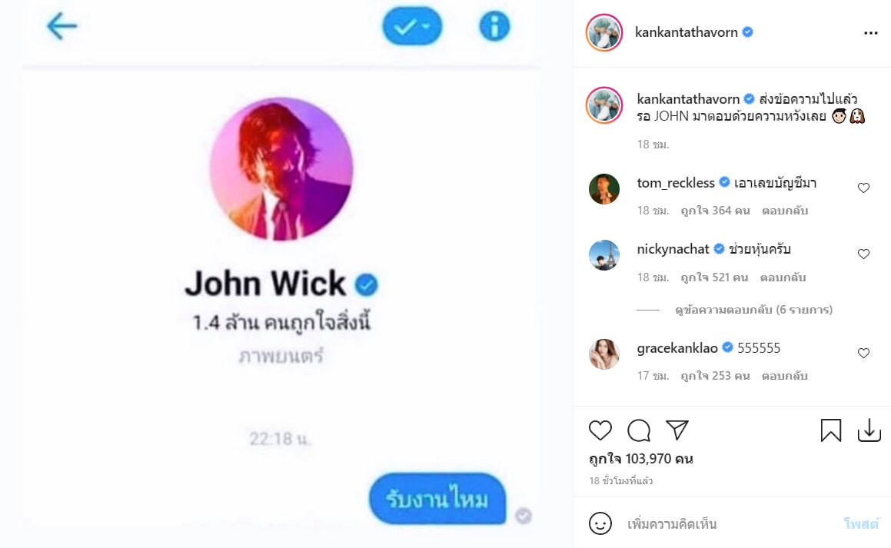891x548 pixels.
Task: Open the info icon for John Wick chat
Action: pyautogui.click(x=494, y=26)
